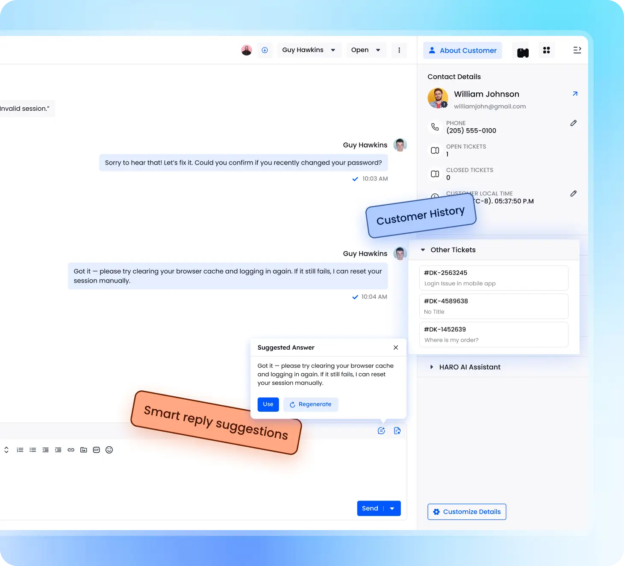Click the decrease indent icon
The width and height of the screenshot is (624, 566).
(45, 450)
